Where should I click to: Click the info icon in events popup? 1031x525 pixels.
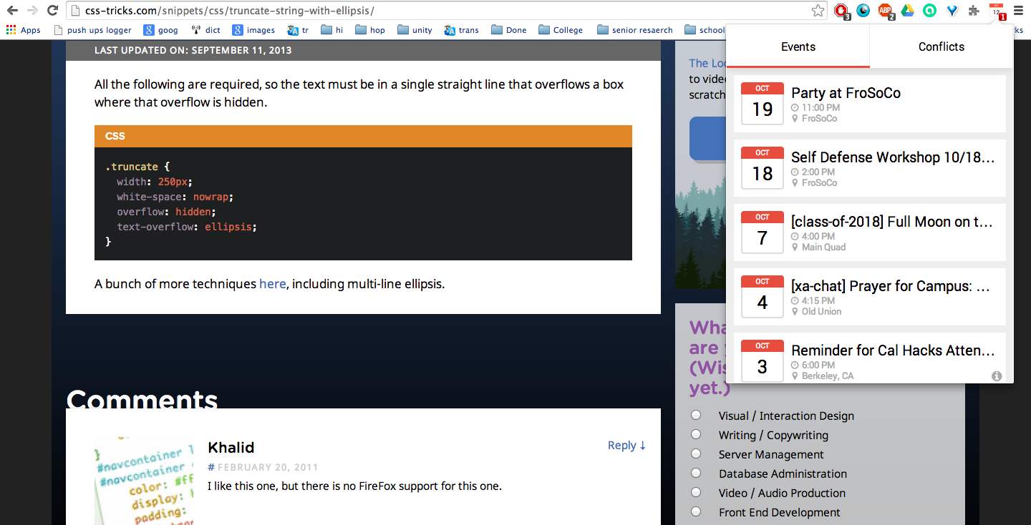point(996,376)
